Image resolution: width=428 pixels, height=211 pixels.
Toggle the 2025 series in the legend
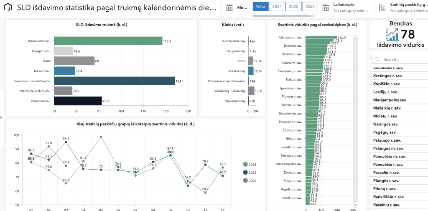coord(250,172)
